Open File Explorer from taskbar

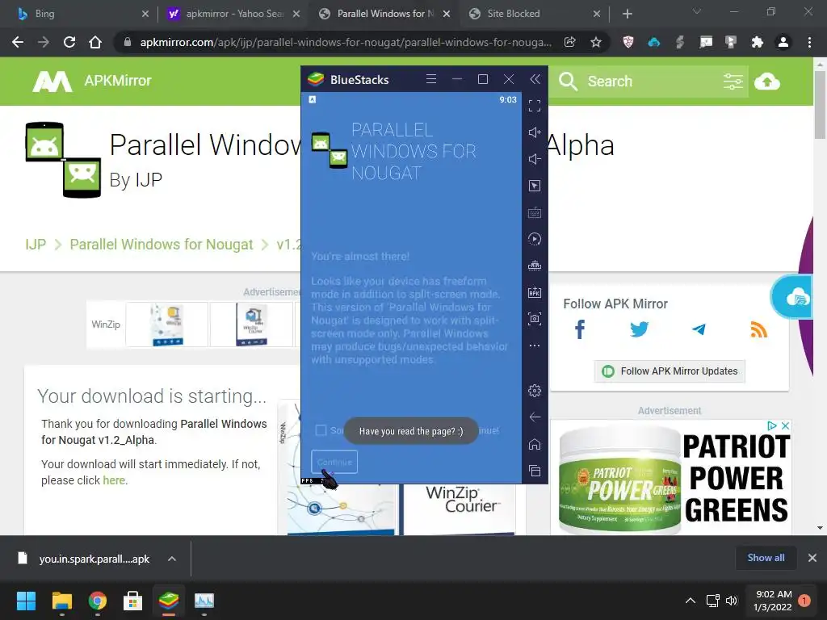61,601
